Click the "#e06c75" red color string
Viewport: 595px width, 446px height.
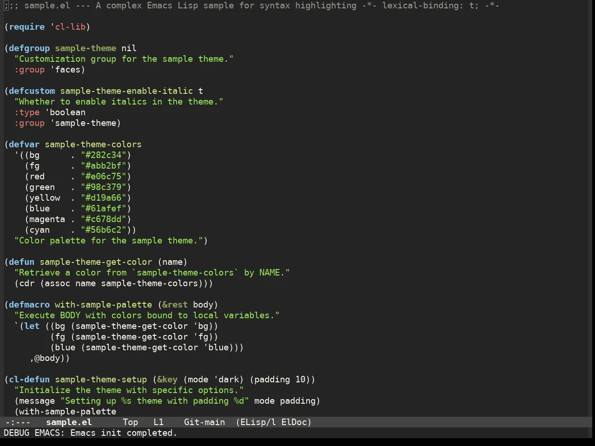click(x=104, y=177)
